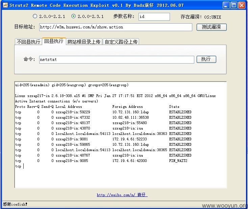
Task: Click the Local Address column header
Action: coord(69,107)
